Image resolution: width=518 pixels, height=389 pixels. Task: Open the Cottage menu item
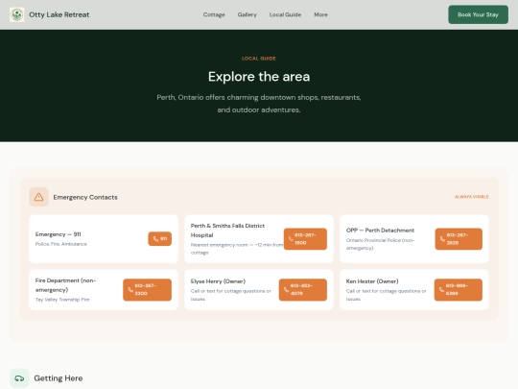click(x=214, y=14)
